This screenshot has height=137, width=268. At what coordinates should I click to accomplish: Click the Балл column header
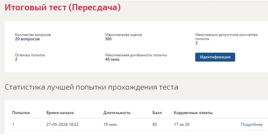[x=157, y=113]
